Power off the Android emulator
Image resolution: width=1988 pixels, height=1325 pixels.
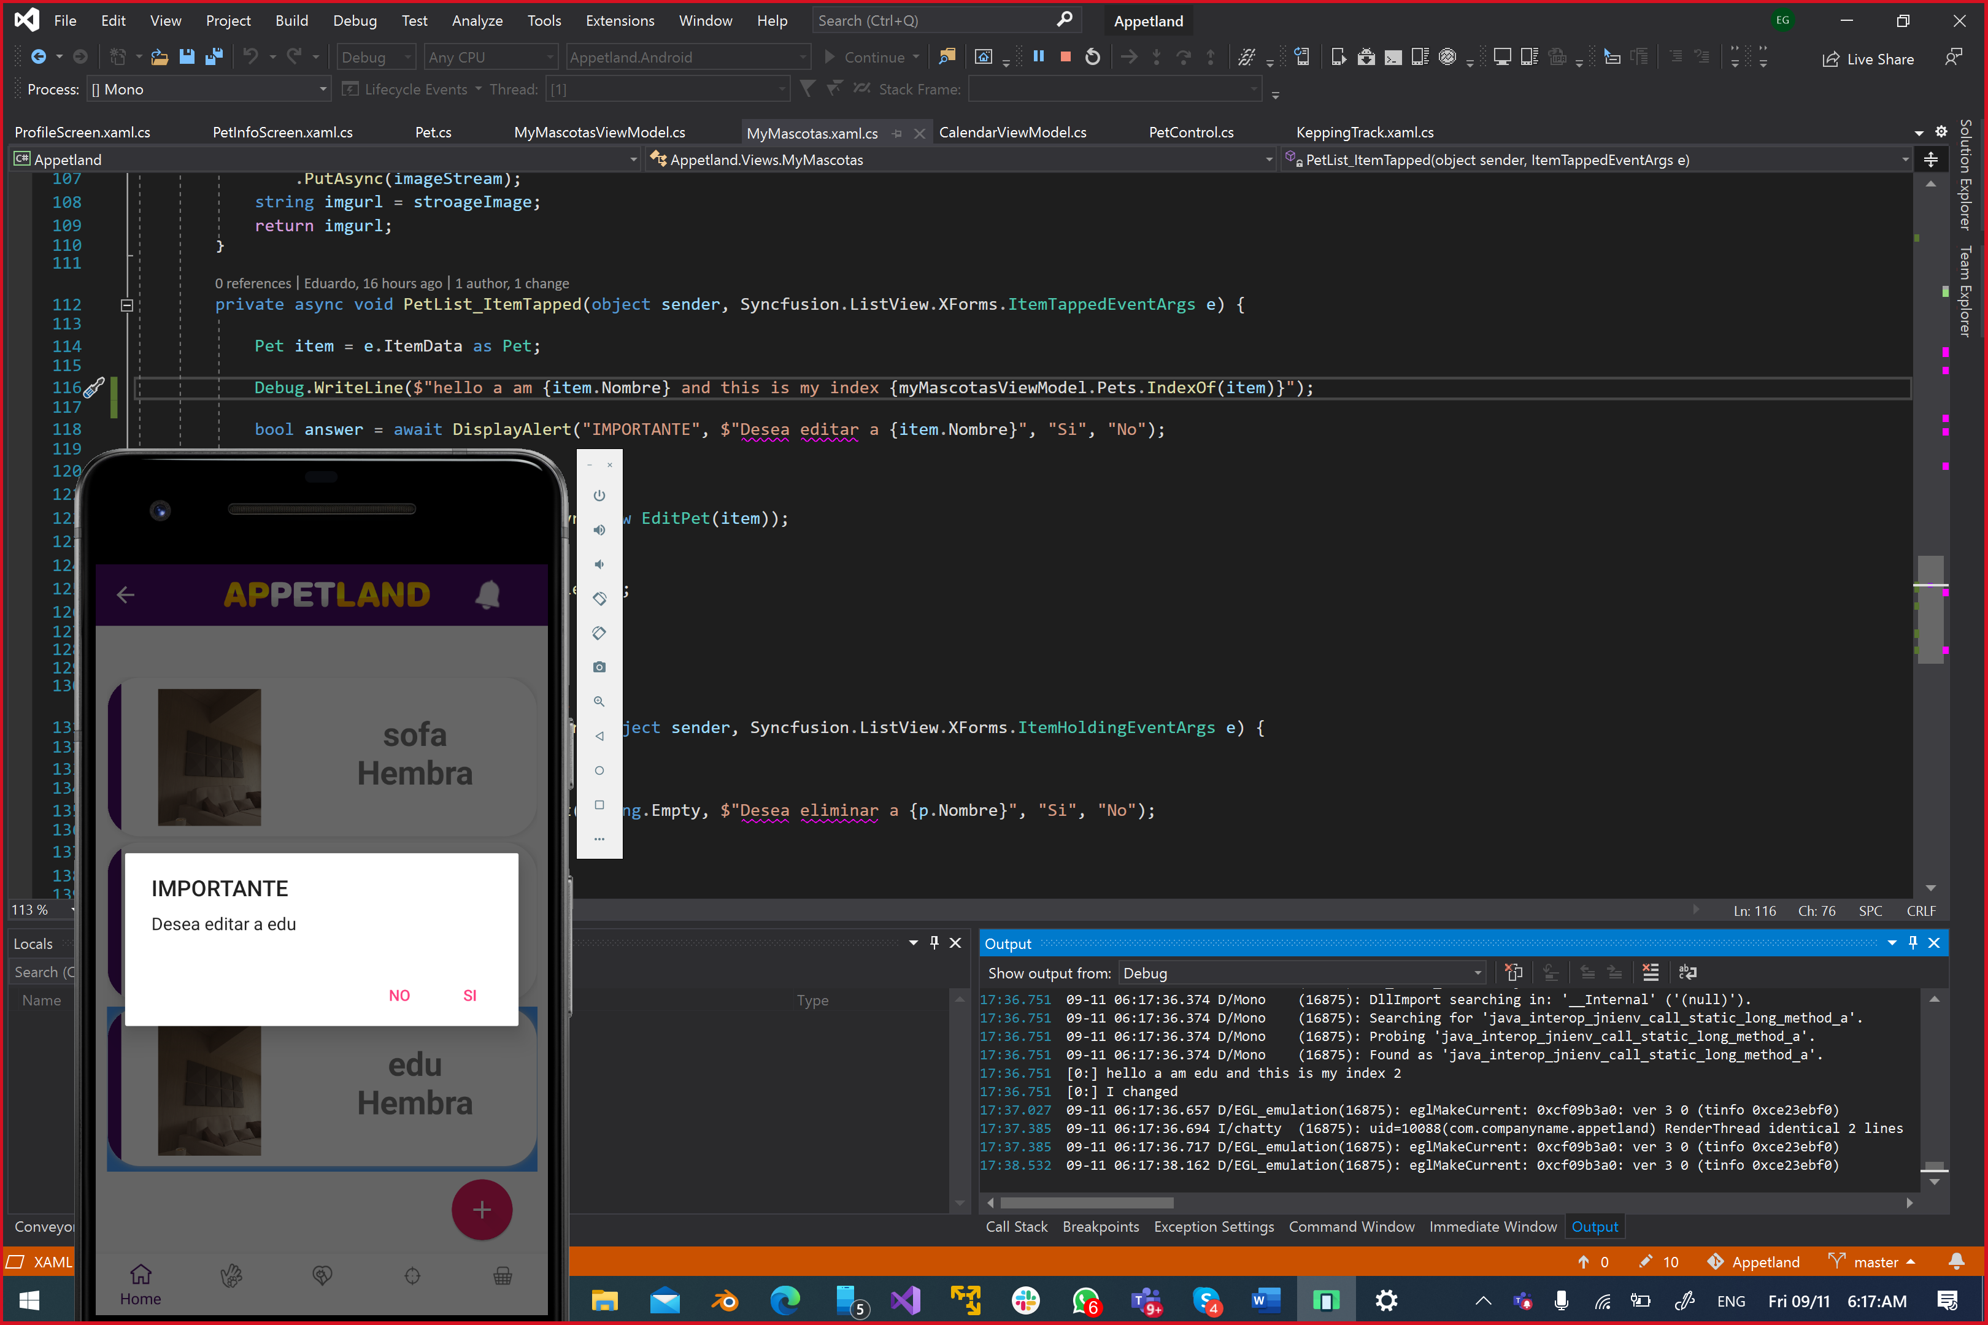[x=599, y=495]
